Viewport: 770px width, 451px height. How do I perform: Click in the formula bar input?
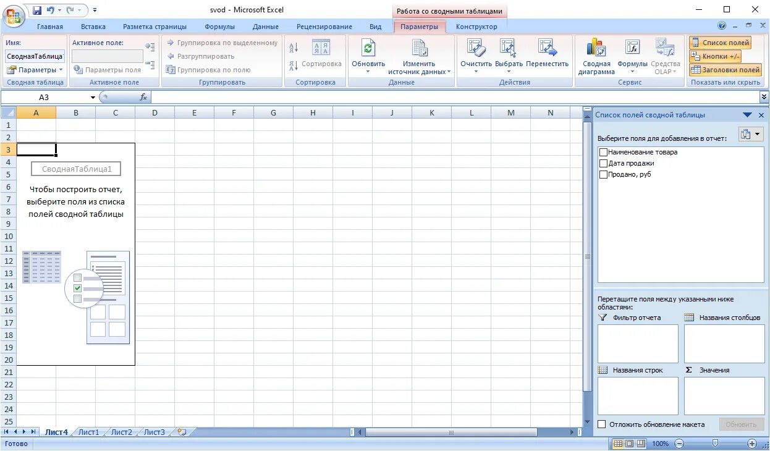click(455, 97)
